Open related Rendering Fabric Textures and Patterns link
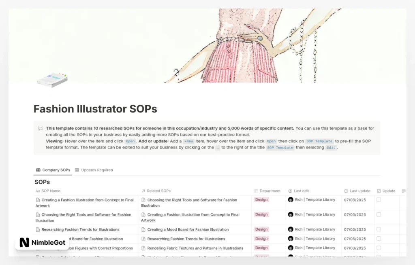Viewport: 415px width, 265px height. (x=195, y=248)
